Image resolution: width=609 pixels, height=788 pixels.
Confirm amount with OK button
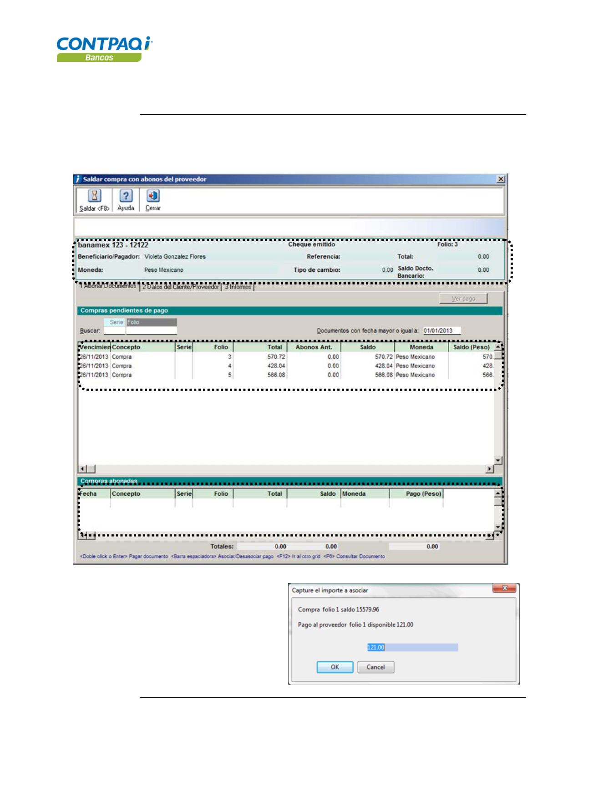click(335, 667)
